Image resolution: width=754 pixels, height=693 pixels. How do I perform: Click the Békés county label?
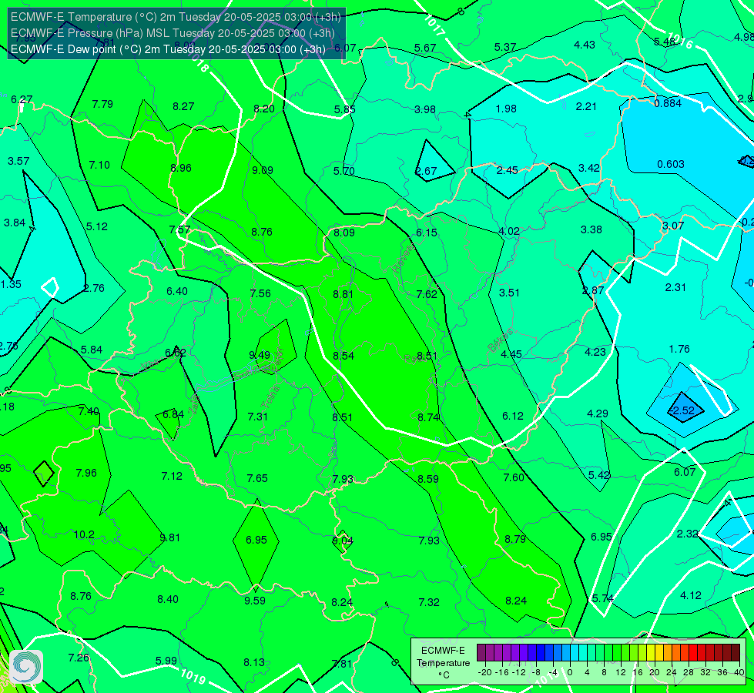(501, 340)
